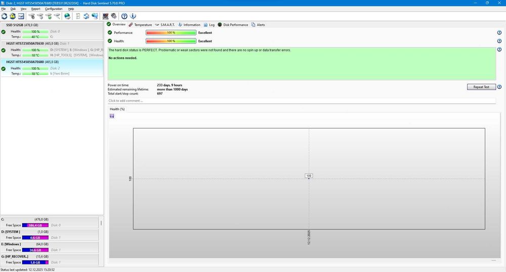Viewport: 506px width, 272px height.
Task: Switch to the Alerts tab
Action: pyautogui.click(x=258, y=25)
